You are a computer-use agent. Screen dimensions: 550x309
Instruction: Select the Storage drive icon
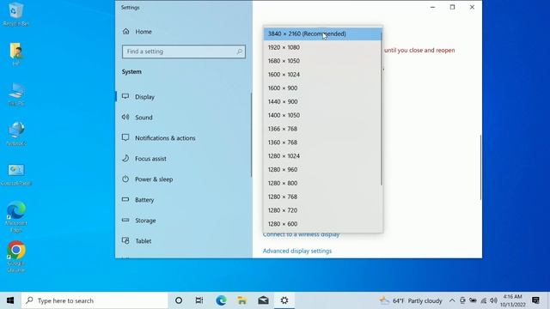125,220
